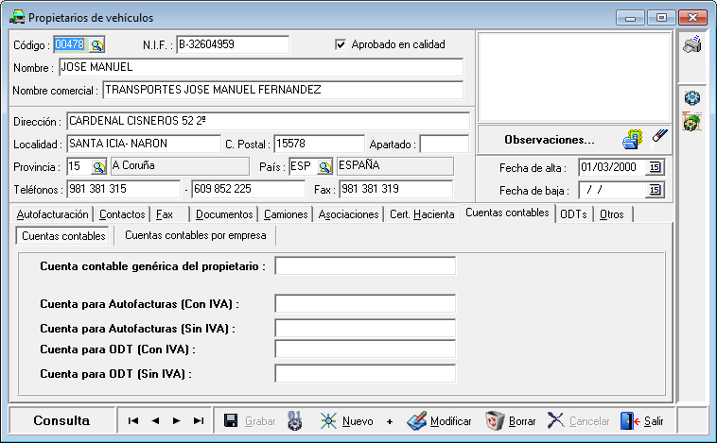Viewport: 717px width, 443px height.
Task: Click the Cuenta contable genérica input field
Action: [x=365, y=266]
